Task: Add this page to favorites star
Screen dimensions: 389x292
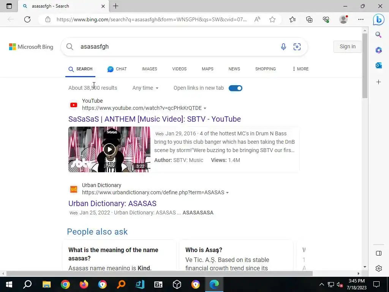Action: tap(272, 19)
